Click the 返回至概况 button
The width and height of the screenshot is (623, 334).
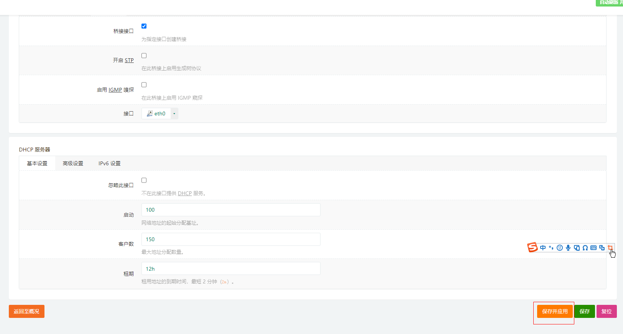(26, 311)
